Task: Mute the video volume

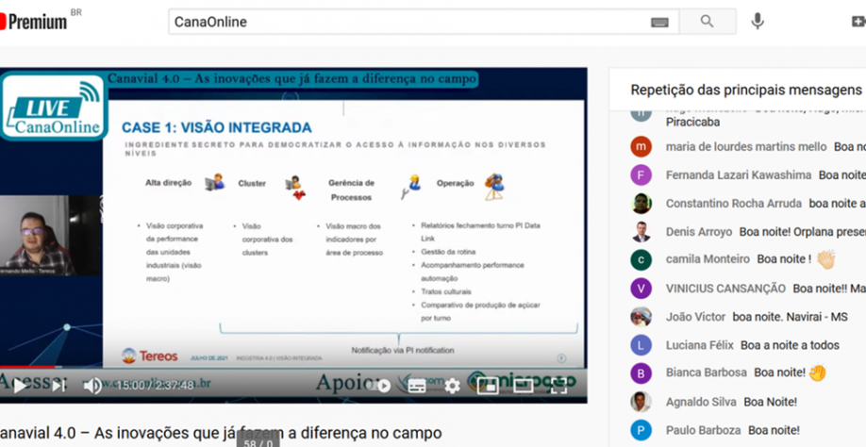Action: click(x=92, y=385)
